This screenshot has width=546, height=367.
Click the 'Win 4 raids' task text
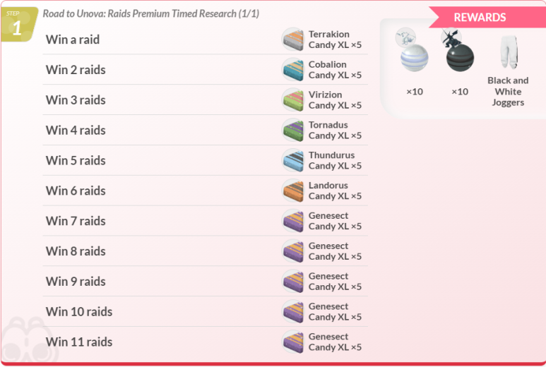tap(76, 130)
